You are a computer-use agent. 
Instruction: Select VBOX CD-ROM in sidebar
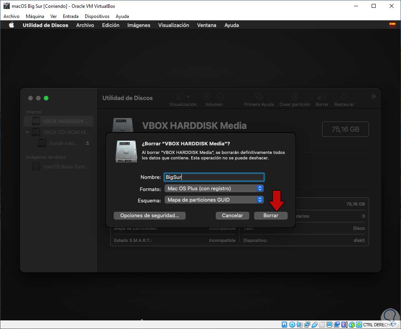pos(59,132)
